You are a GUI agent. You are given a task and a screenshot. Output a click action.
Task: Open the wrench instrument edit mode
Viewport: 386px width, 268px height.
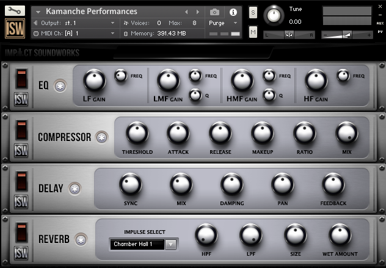tap(15, 10)
